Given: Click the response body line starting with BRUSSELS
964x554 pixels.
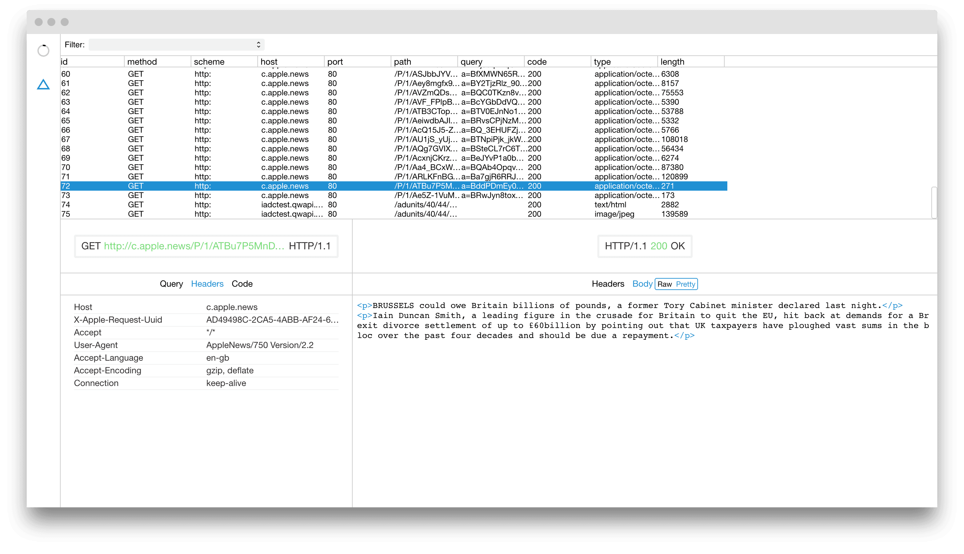Looking at the screenshot, I should point(630,306).
